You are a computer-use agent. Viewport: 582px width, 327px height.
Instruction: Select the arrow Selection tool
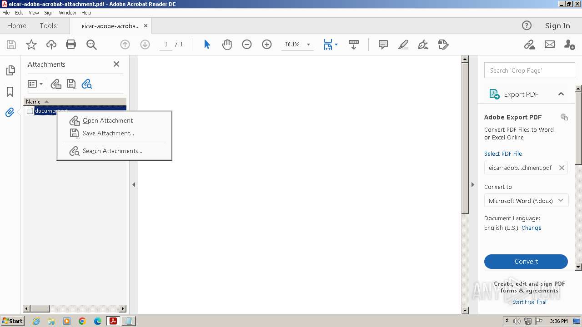(207, 45)
